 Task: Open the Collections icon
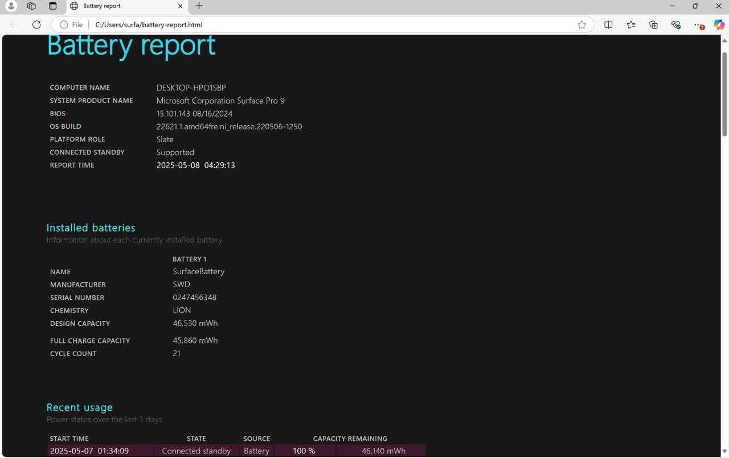click(x=653, y=24)
